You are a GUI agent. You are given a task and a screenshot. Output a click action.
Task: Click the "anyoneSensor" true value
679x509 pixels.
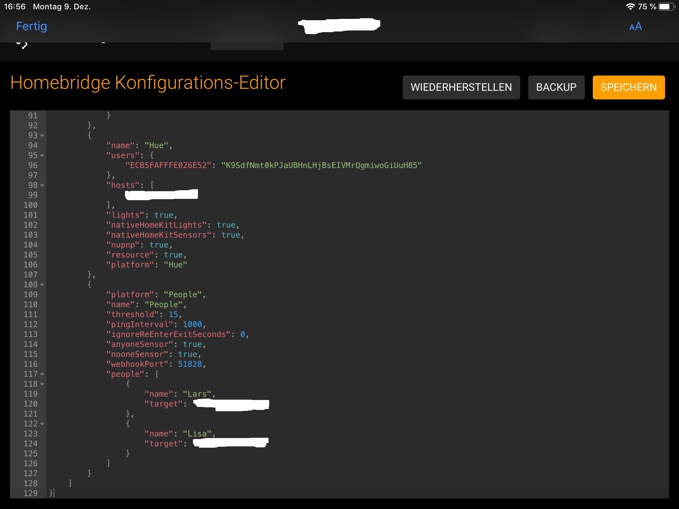coord(192,344)
